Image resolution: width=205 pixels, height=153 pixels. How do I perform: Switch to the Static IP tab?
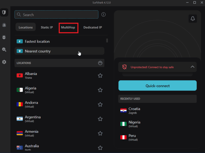pyautogui.click(x=47, y=27)
